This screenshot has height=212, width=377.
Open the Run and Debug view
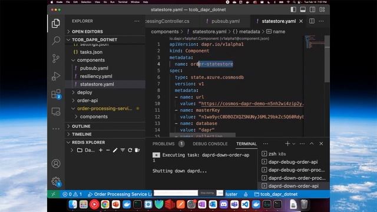[56, 76]
